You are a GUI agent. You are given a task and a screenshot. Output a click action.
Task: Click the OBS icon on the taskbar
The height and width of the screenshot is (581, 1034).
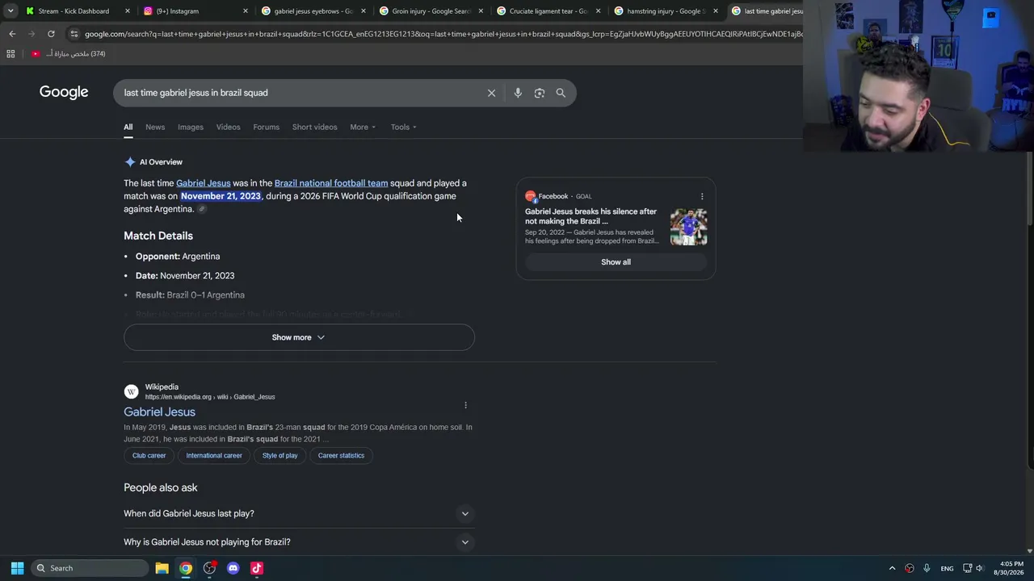coord(209,568)
